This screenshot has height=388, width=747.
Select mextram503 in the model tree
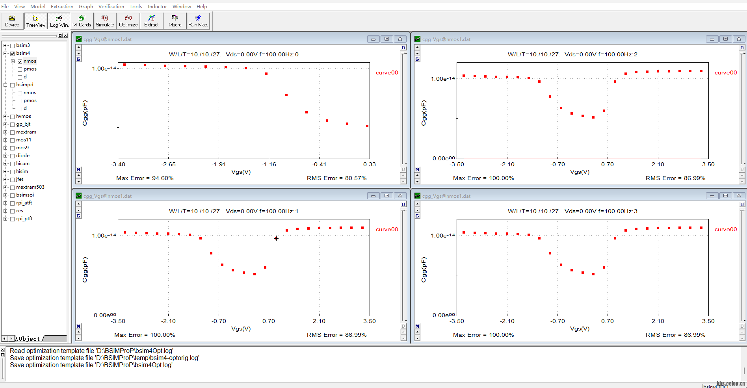(30, 187)
